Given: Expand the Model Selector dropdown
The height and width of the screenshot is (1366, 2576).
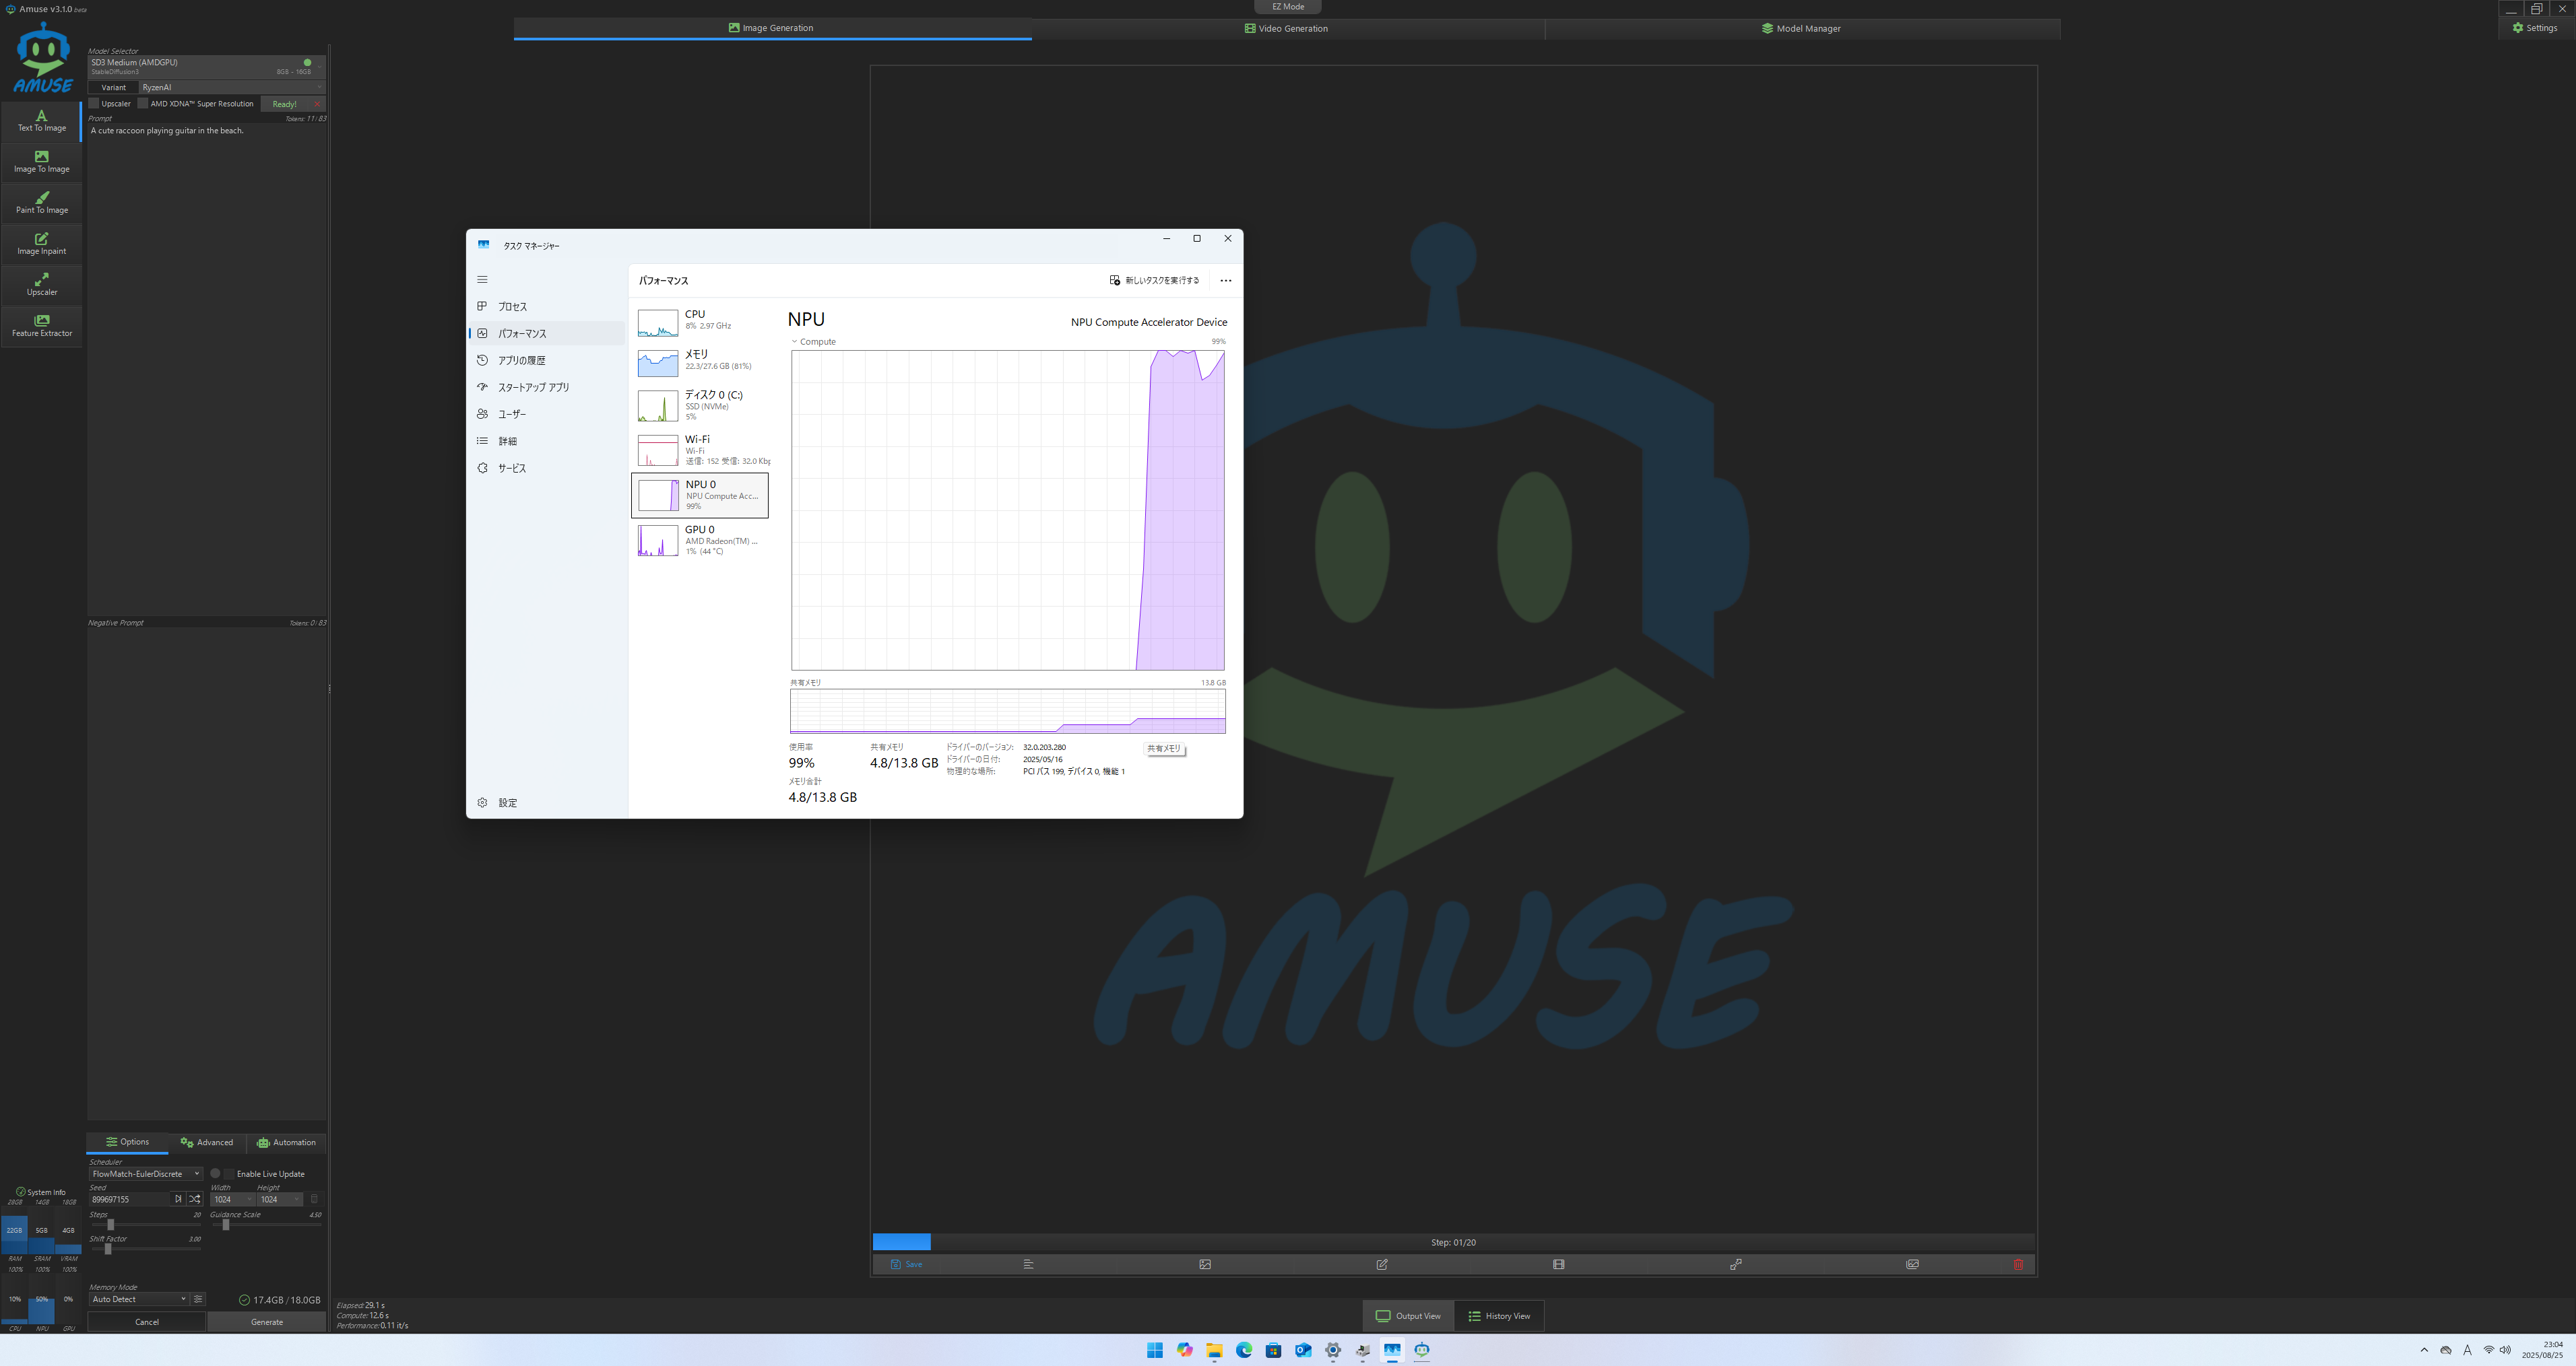Looking at the screenshot, I should pyautogui.click(x=206, y=67).
